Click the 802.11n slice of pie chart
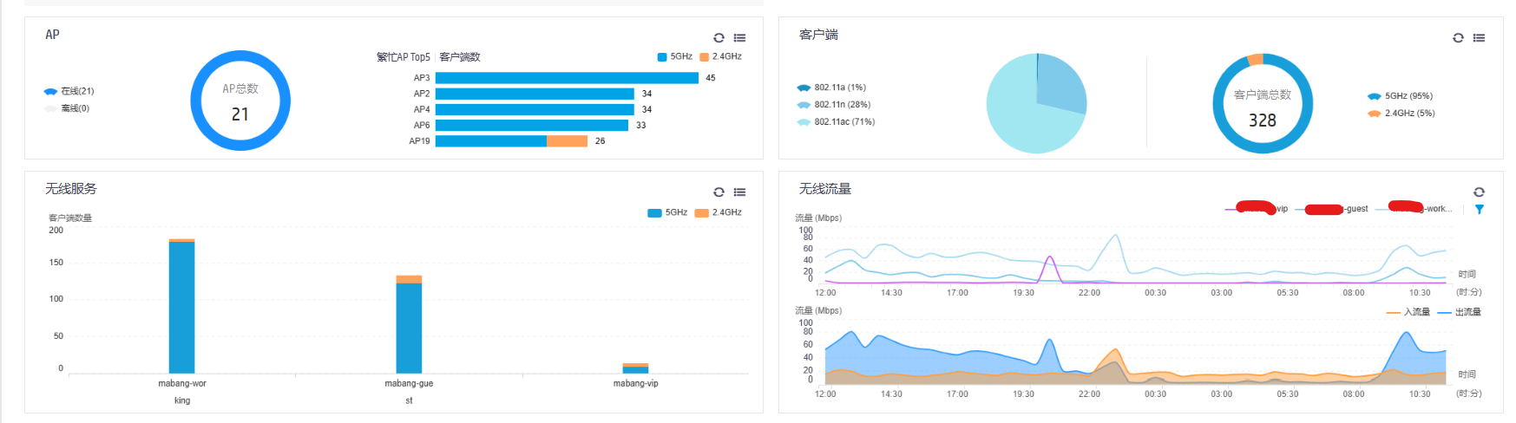This screenshot has width=1516, height=423. coord(1060,83)
